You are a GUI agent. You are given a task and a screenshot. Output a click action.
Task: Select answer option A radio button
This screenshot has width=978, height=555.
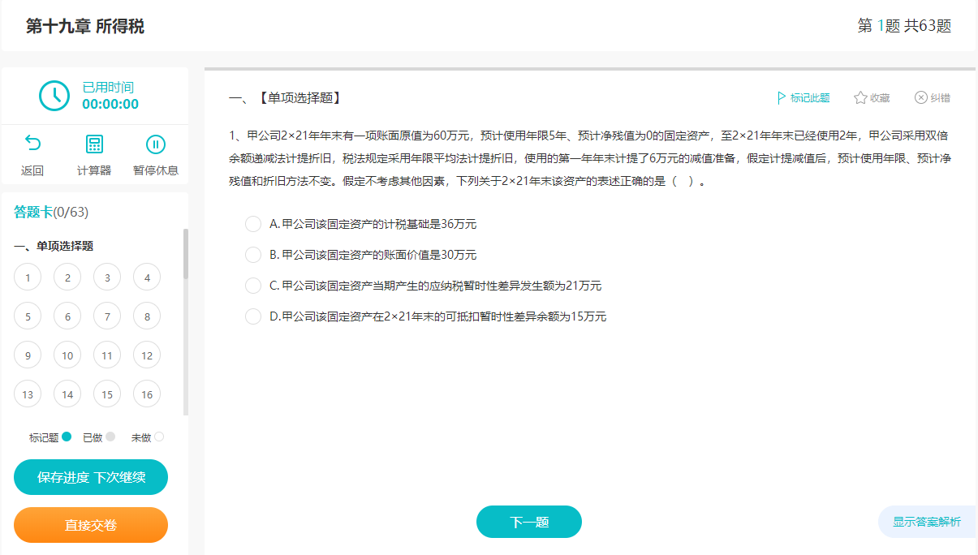pos(252,224)
